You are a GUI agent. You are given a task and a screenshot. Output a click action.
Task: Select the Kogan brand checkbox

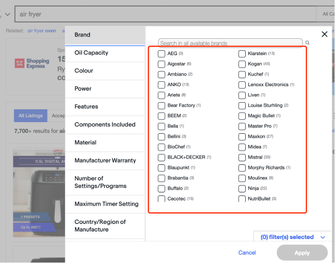(x=242, y=64)
